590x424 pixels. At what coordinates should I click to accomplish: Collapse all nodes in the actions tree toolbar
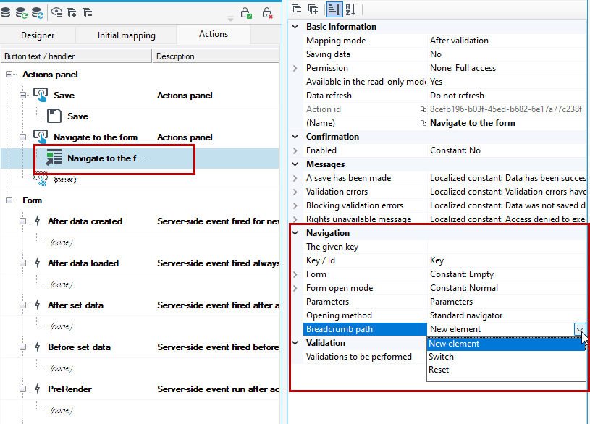pyautogui.click(x=88, y=12)
